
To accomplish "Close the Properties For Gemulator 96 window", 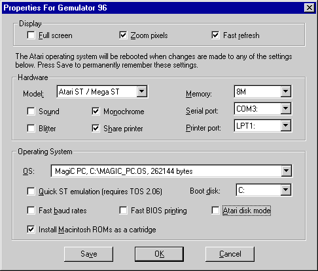I will tap(309, 8).
